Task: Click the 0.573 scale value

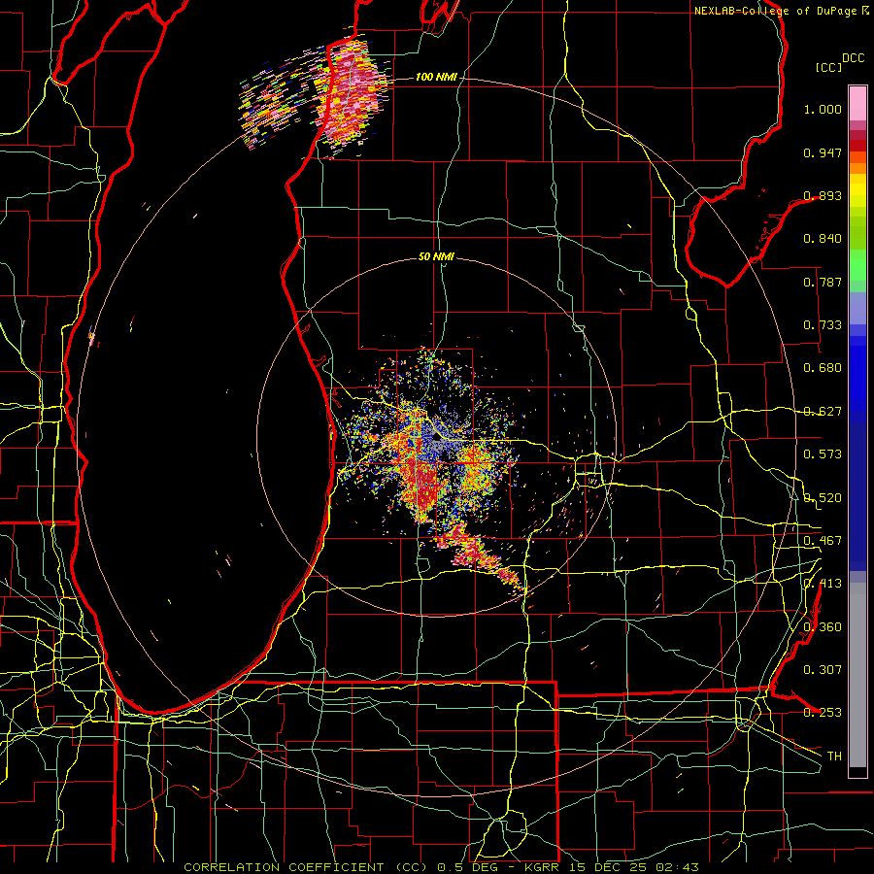Action: [x=823, y=454]
